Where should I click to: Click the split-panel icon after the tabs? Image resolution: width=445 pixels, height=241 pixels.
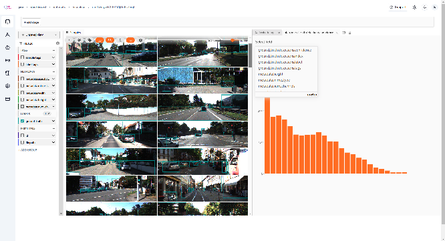(x=344, y=33)
